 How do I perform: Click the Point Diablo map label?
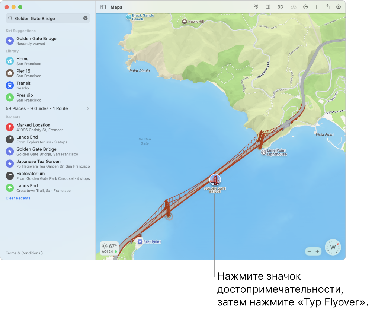140,71
